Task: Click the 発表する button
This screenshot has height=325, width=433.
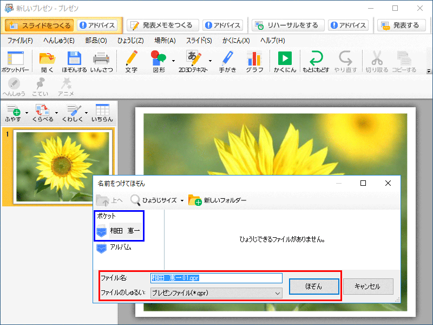Action: tap(401, 25)
